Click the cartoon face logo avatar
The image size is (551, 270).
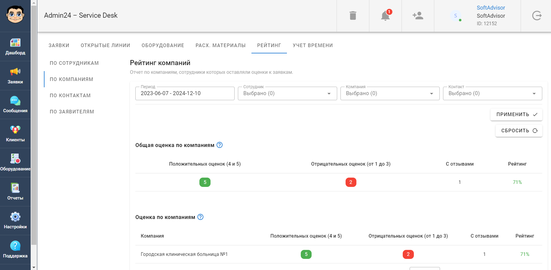pyautogui.click(x=15, y=14)
